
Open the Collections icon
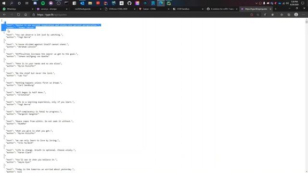coord(289,15)
